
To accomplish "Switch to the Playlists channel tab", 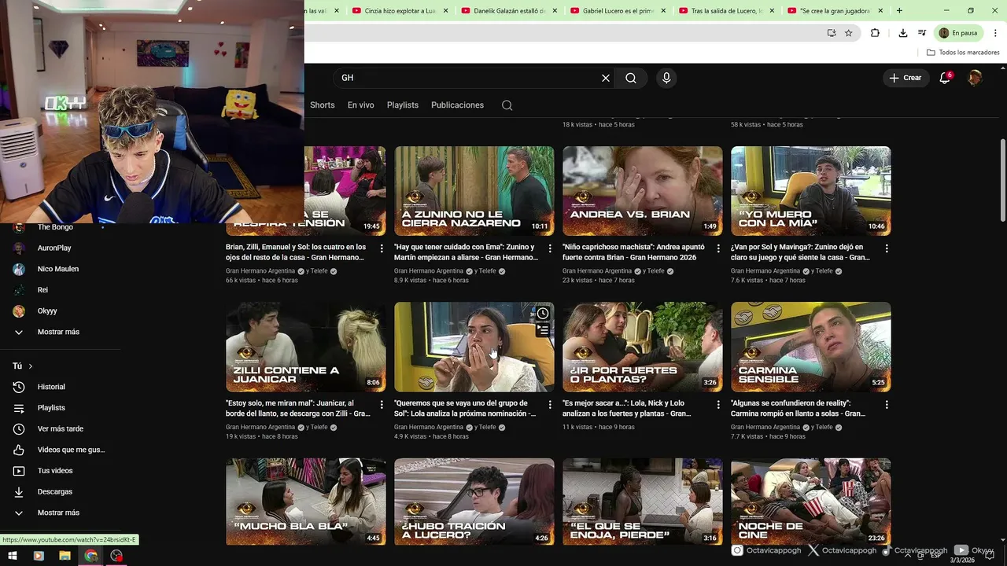I will (403, 105).
